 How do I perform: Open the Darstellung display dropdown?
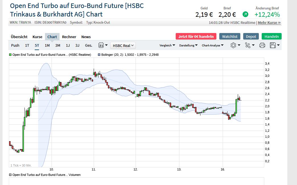click(x=189, y=45)
